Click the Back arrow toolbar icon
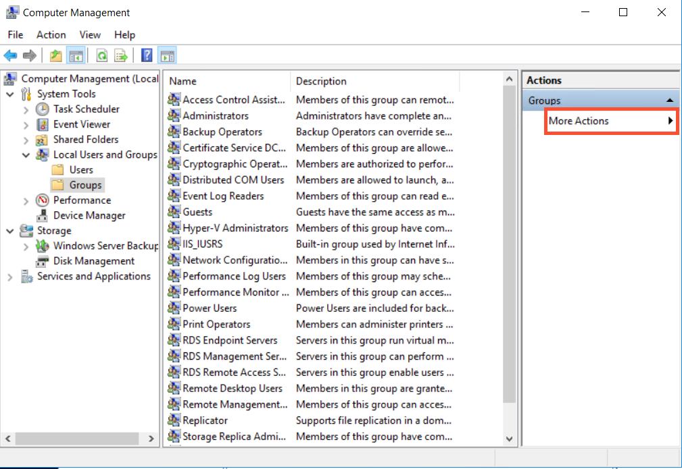This screenshot has width=682, height=469. [x=10, y=55]
